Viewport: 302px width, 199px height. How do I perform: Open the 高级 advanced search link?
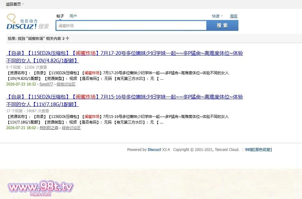pyautogui.click(x=234, y=16)
